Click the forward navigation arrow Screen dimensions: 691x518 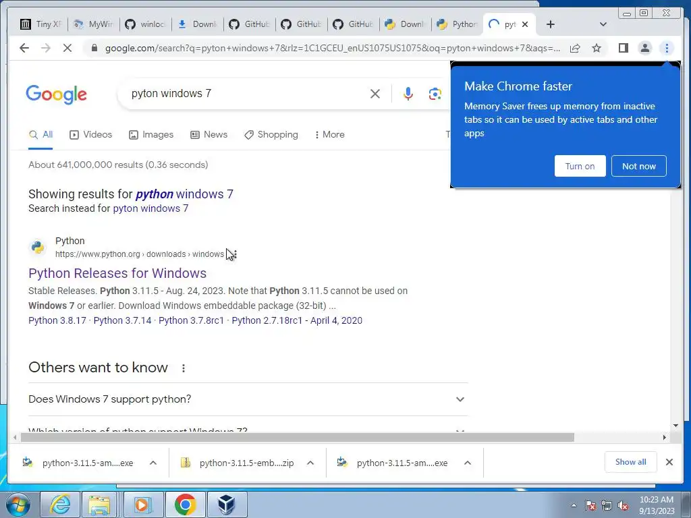click(46, 48)
